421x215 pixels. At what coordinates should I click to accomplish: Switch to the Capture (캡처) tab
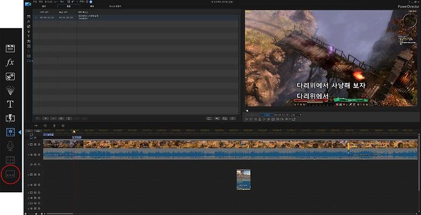(x=44, y=6)
